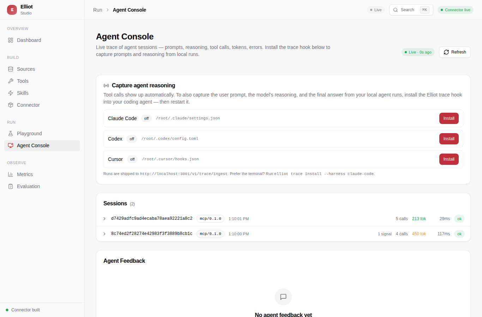This screenshot has width=482, height=317.
Task: Click the Run breadcrumb link
Action: coord(98,10)
